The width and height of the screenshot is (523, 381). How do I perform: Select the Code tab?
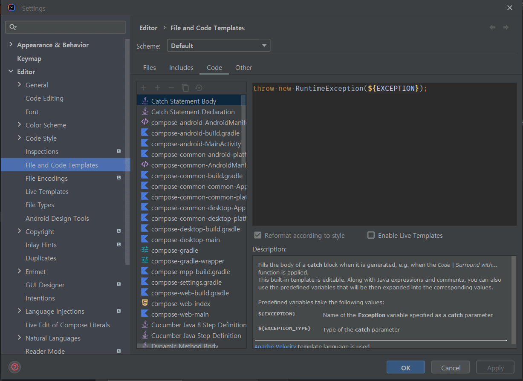pos(214,67)
